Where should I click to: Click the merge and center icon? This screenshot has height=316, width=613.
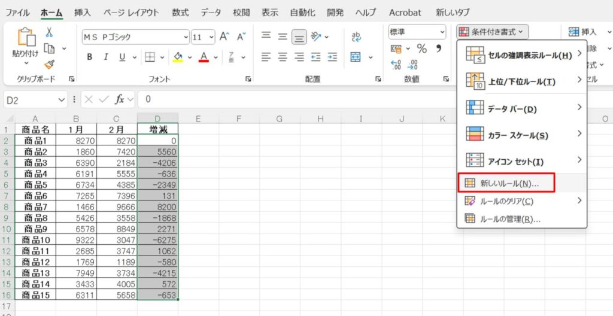click(356, 57)
